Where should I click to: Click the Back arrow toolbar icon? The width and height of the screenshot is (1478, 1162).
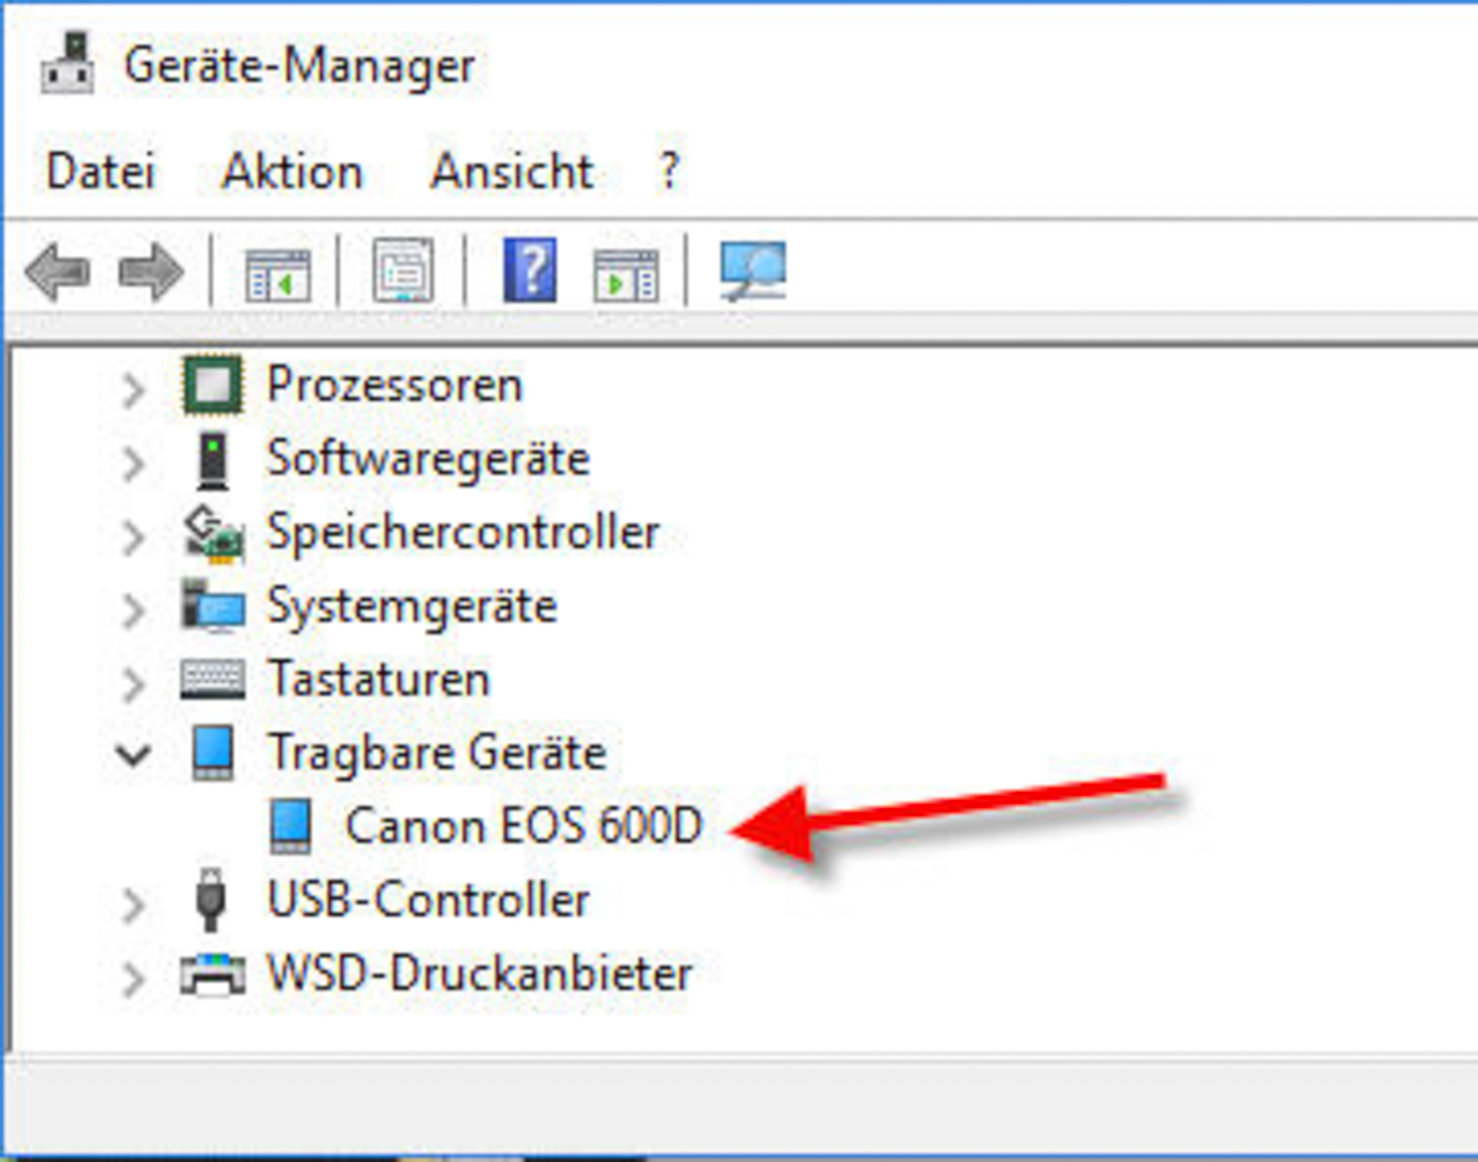(58, 273)
